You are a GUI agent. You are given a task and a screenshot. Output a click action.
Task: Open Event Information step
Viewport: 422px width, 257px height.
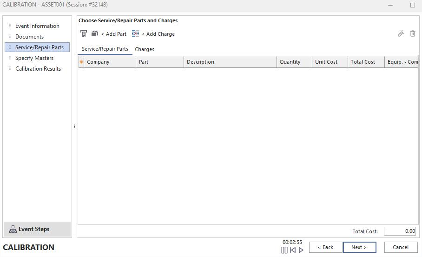pos(37,26)
